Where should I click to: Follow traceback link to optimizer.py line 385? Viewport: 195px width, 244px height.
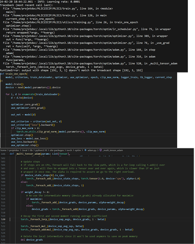85,36
